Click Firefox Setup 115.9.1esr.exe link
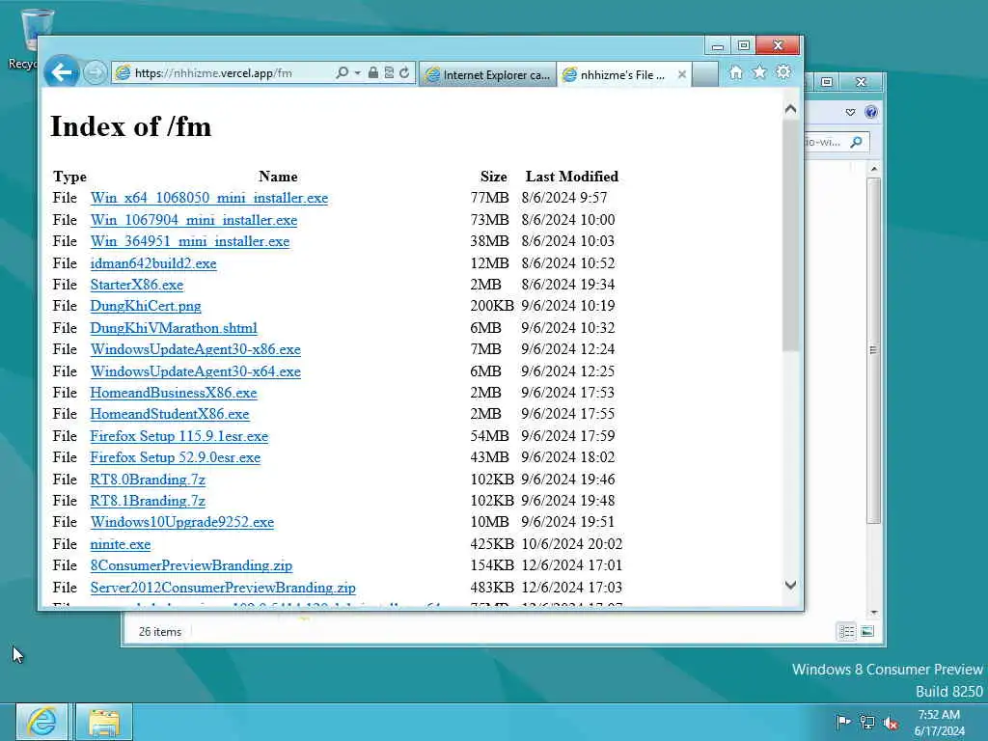Screen dimensions: 988x741 point(178,437)
